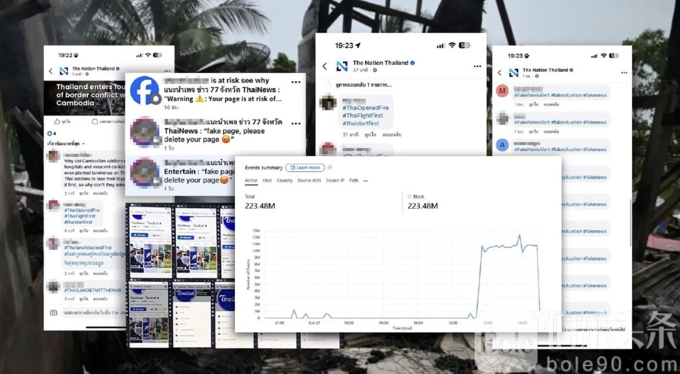The image size is (680, 374).
Task: Tap the camera icon beside the comment box
Action: pos(53,313)
